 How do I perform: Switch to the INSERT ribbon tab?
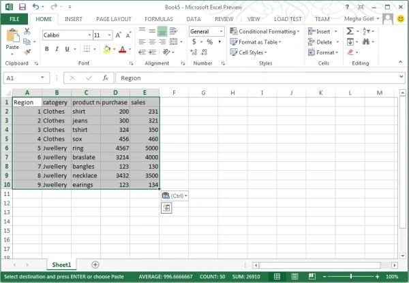point(74,19)
